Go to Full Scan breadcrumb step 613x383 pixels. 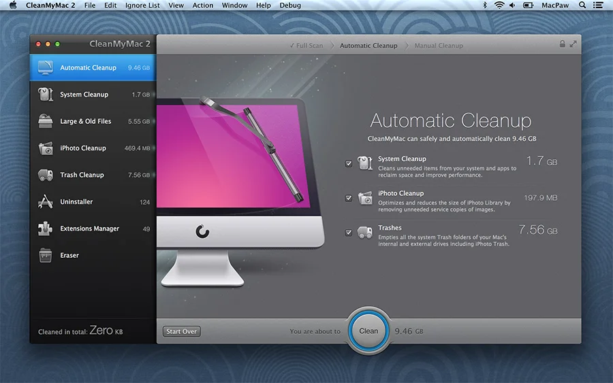coord(306,46)
